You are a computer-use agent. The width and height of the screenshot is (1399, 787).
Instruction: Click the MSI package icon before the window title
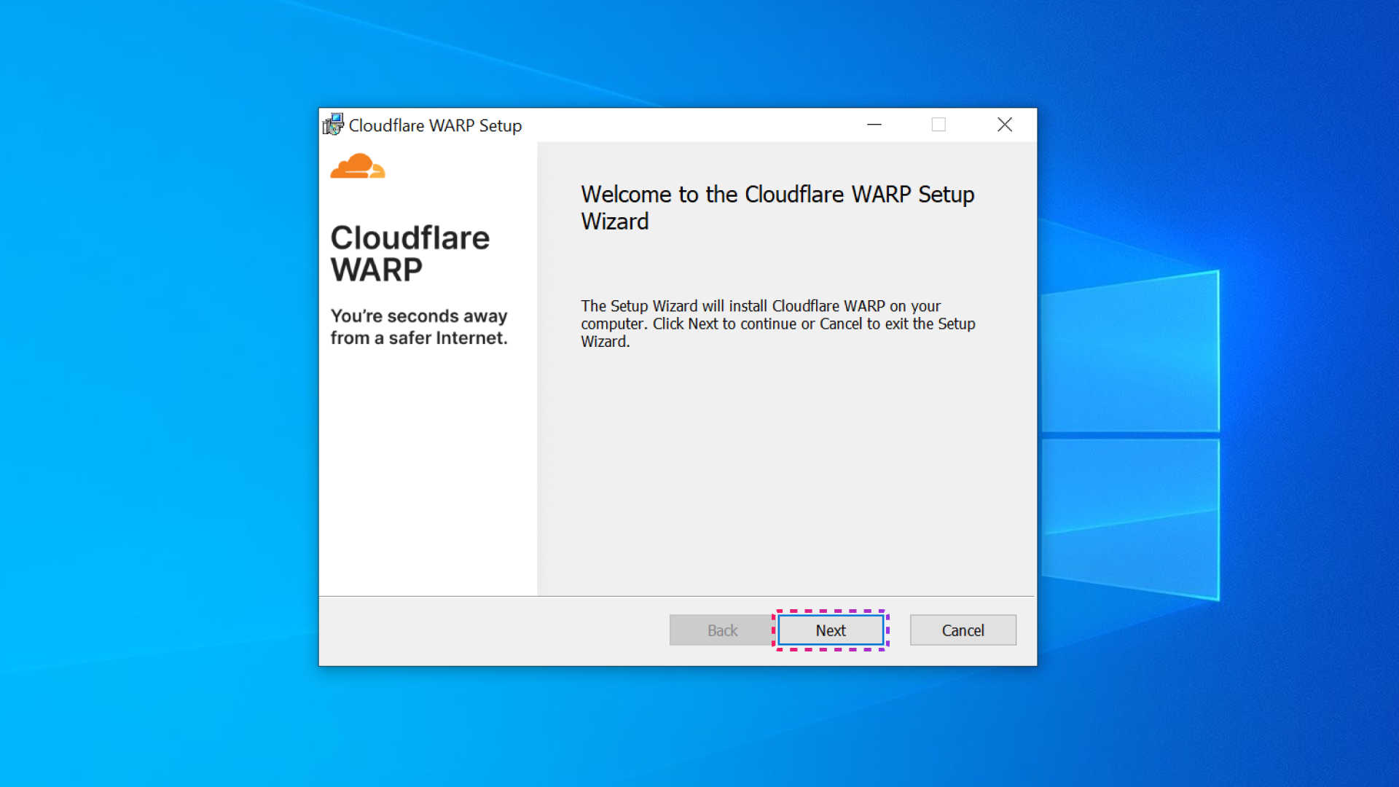[332, 125]
